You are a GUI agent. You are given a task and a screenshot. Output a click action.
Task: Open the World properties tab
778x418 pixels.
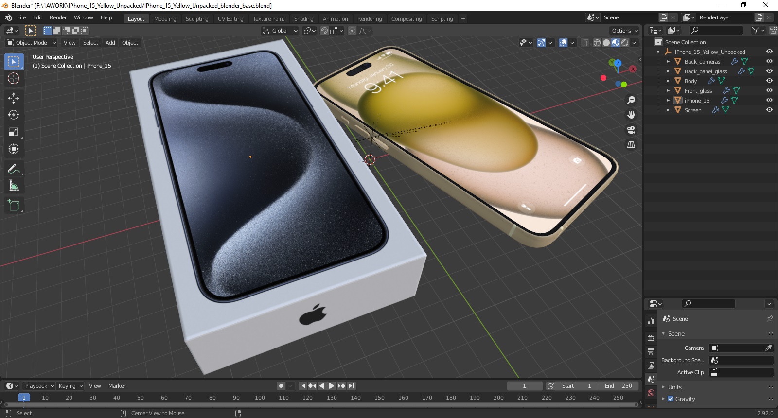click(651, 393)
